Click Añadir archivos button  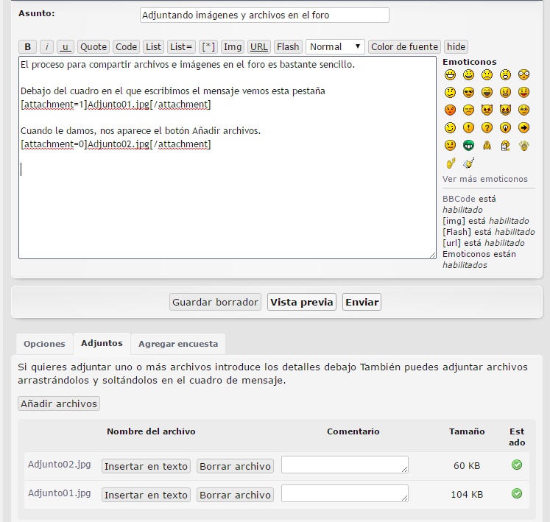click(x=59, y=403)
